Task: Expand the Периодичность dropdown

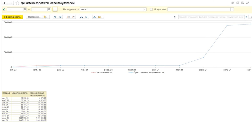Action: coord(145,9)
